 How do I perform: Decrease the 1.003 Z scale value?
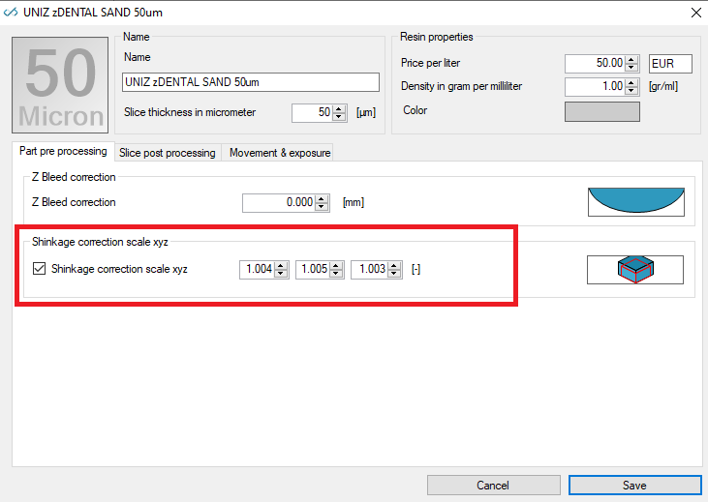394,274
